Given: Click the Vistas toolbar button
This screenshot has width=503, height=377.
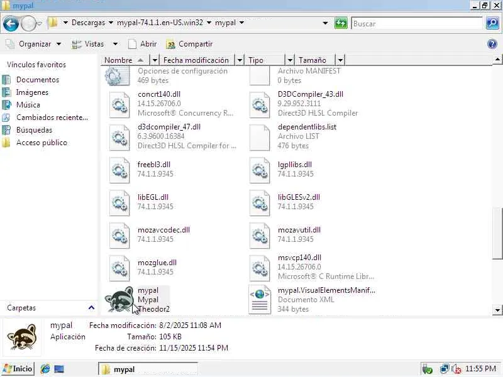Looking at the screenshot, I should click(x=87, y=44).
